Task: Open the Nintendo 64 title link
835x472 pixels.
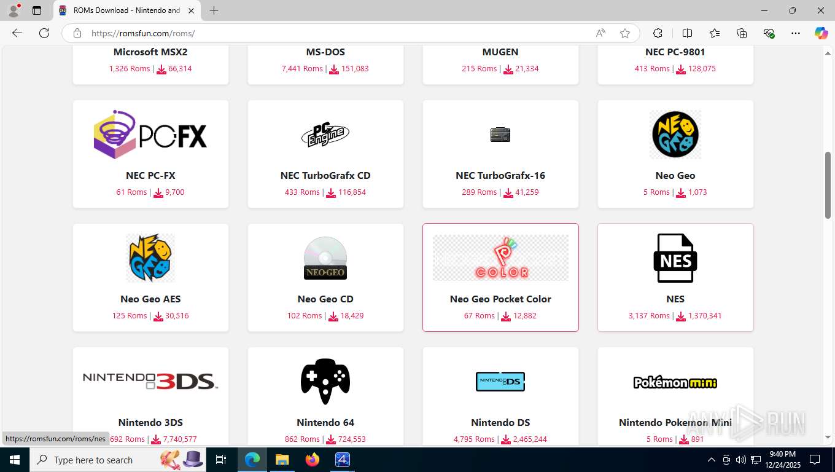Action: click(x=325, y=423)
